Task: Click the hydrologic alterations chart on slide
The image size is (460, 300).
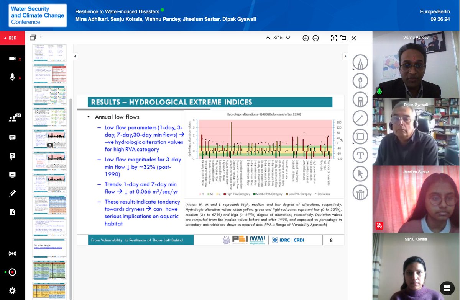Action: 264,155
